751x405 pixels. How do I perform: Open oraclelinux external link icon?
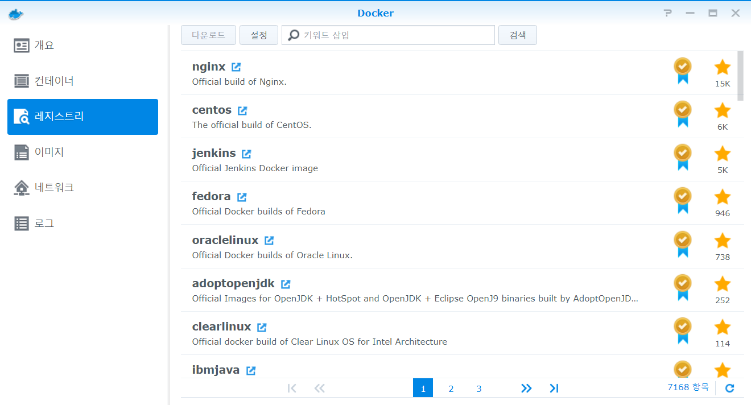point(269,241)
